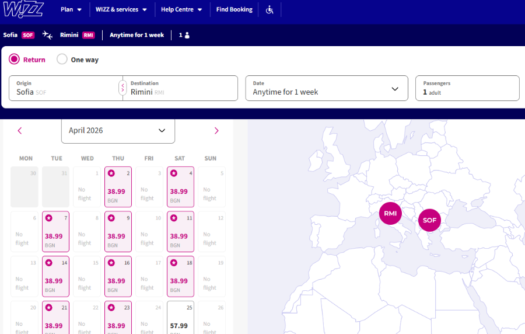Choose the 38.99 BGN fare on April 11
This screenshot has width=525, height=334.
(180, 231)
